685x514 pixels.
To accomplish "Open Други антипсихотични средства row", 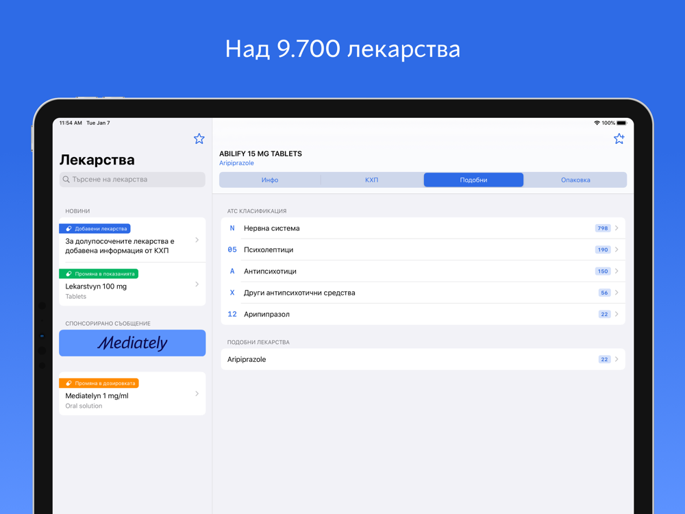I will point(423,293).
